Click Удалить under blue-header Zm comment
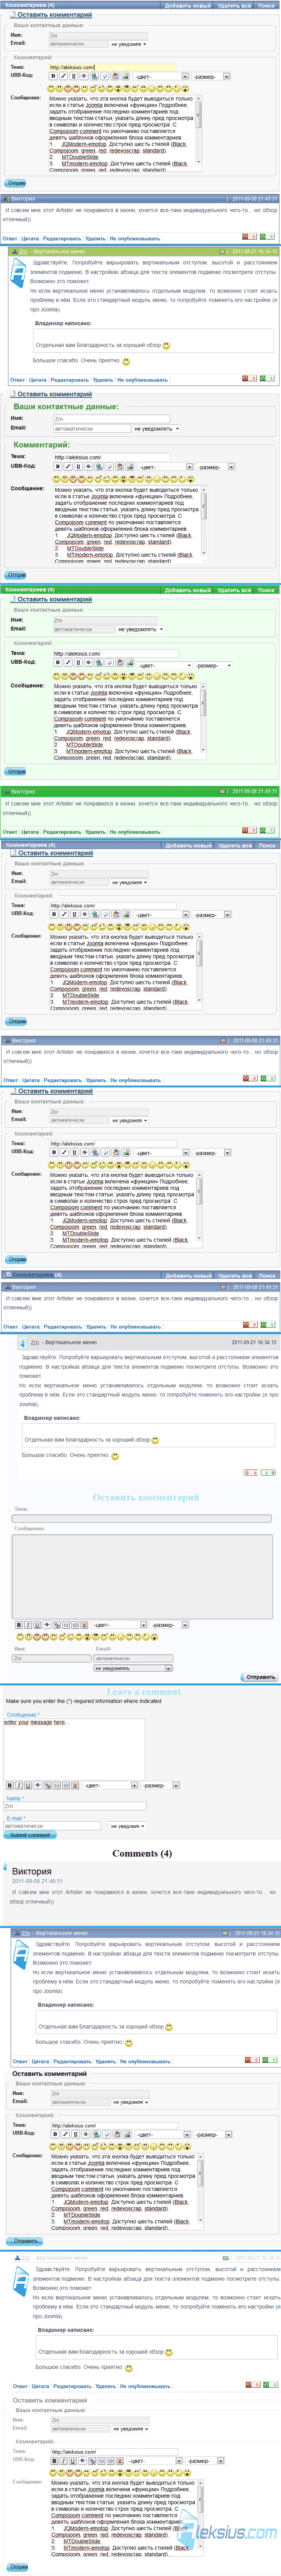 click(x=106, y=2061)
